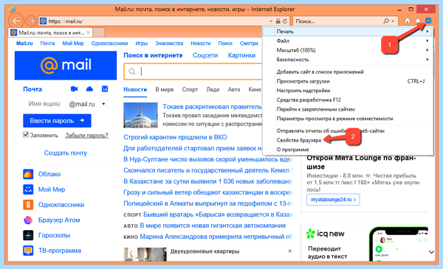Open Строгий карантин продлили в ВКО headline
The width and height of the screenshot is (443, 269).
click(x=175, y=137)
